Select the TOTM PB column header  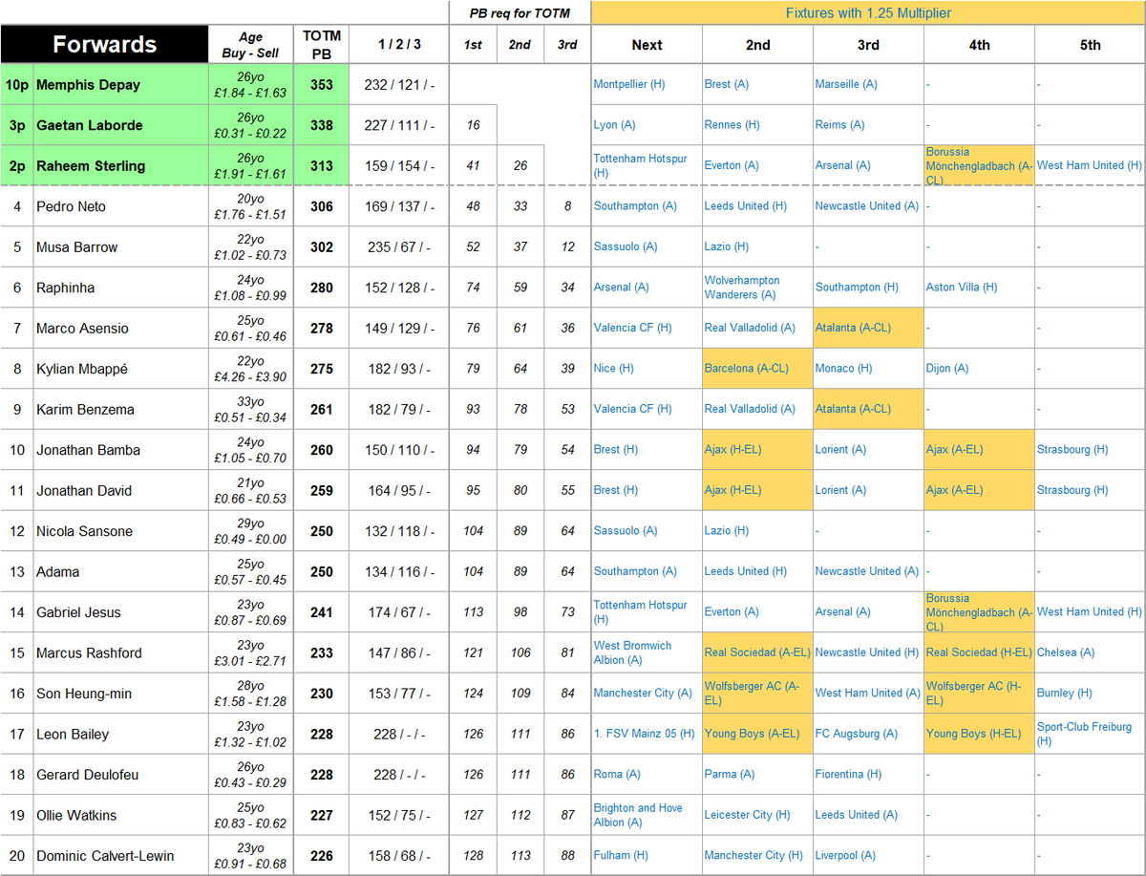click(321, 45)
